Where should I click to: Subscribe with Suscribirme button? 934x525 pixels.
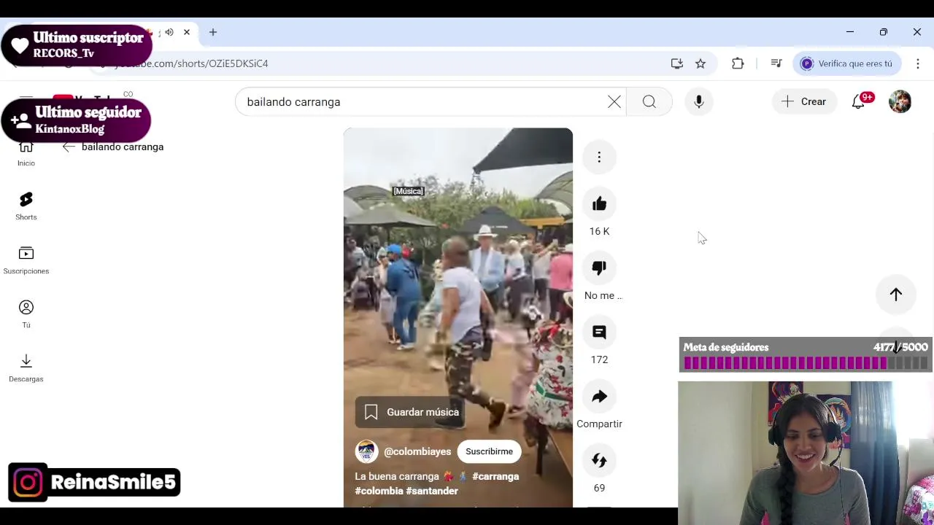tap(489, 452)
